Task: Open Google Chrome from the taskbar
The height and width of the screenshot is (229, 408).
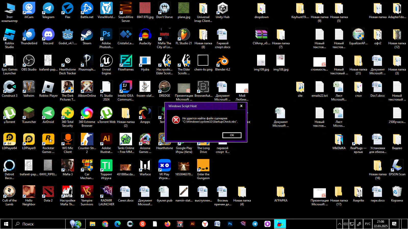Action: tap(105, 224)
